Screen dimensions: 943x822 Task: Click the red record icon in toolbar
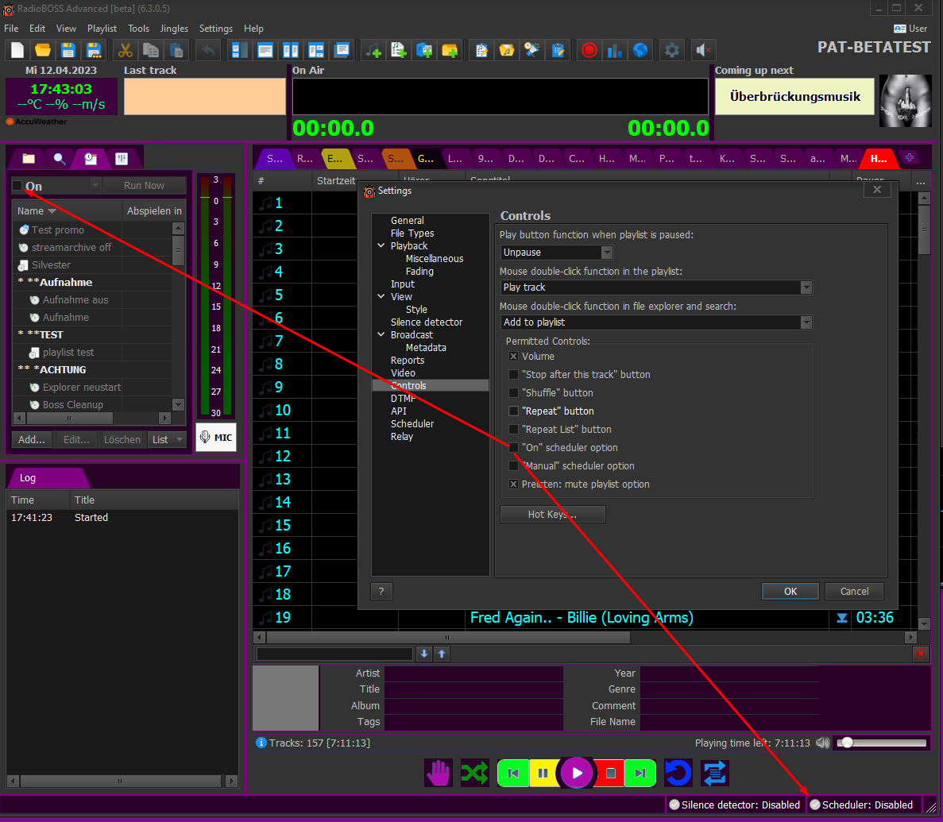pyautogui.click(x=589, y=50)
